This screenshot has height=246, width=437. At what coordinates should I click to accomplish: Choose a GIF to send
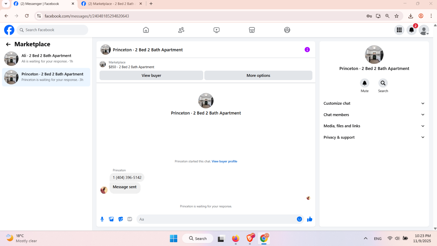[x=130, y=219]
